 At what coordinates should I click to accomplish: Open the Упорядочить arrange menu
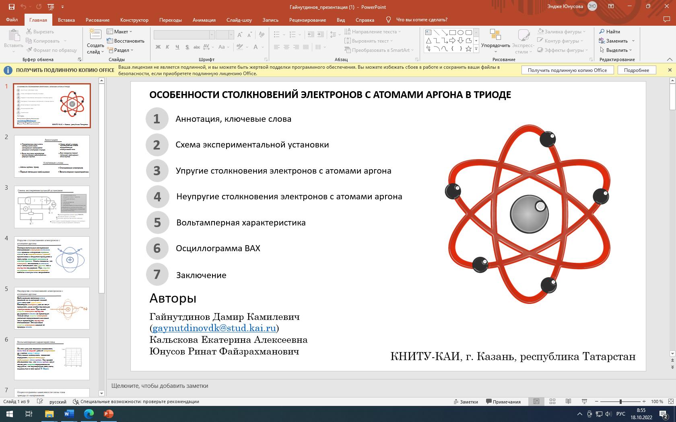pos(495,41)
